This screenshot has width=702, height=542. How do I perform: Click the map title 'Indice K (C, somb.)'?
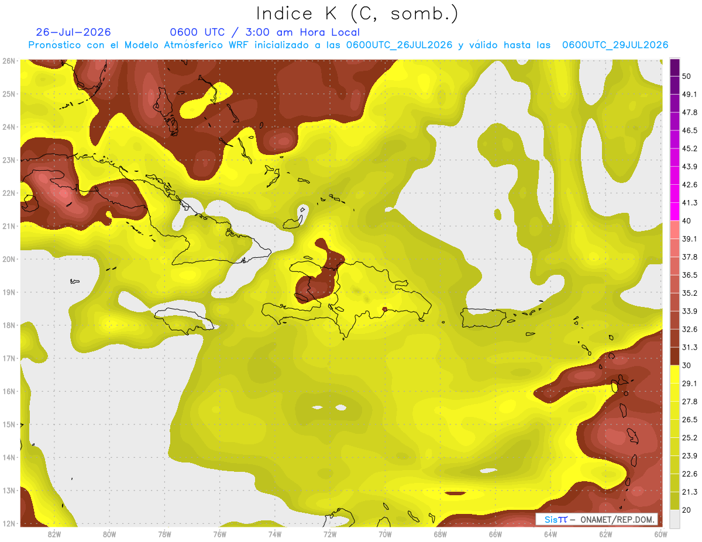357,13
